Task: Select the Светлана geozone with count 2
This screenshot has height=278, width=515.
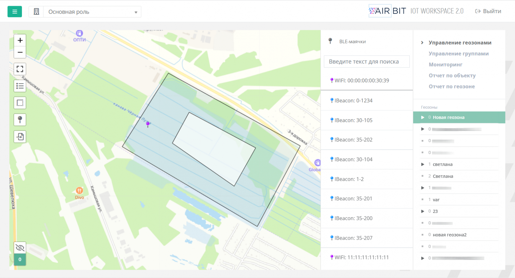Action: pyautogui.click(x=459, y=176)
